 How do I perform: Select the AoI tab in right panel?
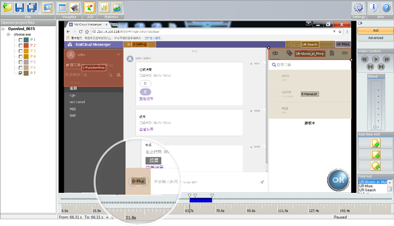point(375,31)
